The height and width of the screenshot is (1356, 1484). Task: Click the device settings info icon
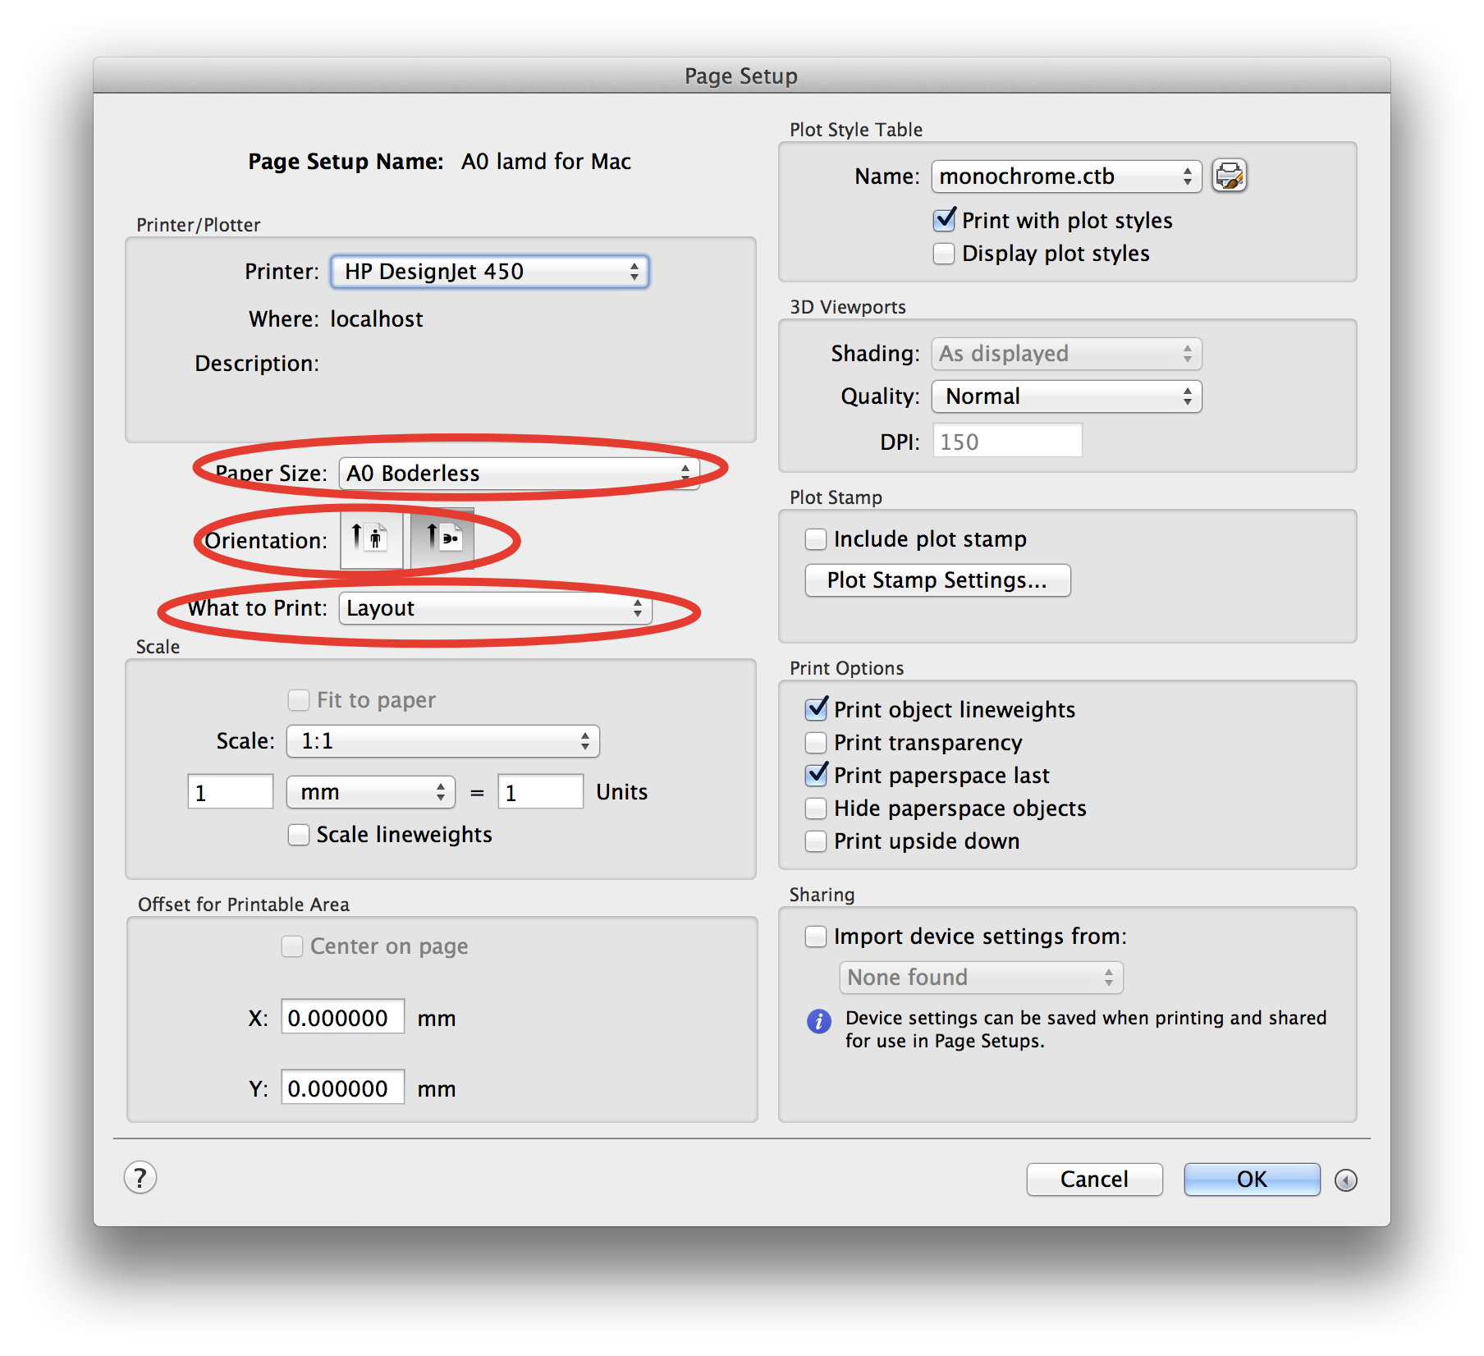point(818,1022)
